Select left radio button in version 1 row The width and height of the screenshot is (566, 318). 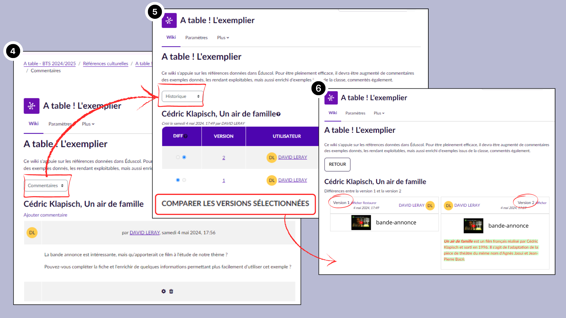[178, 180]
